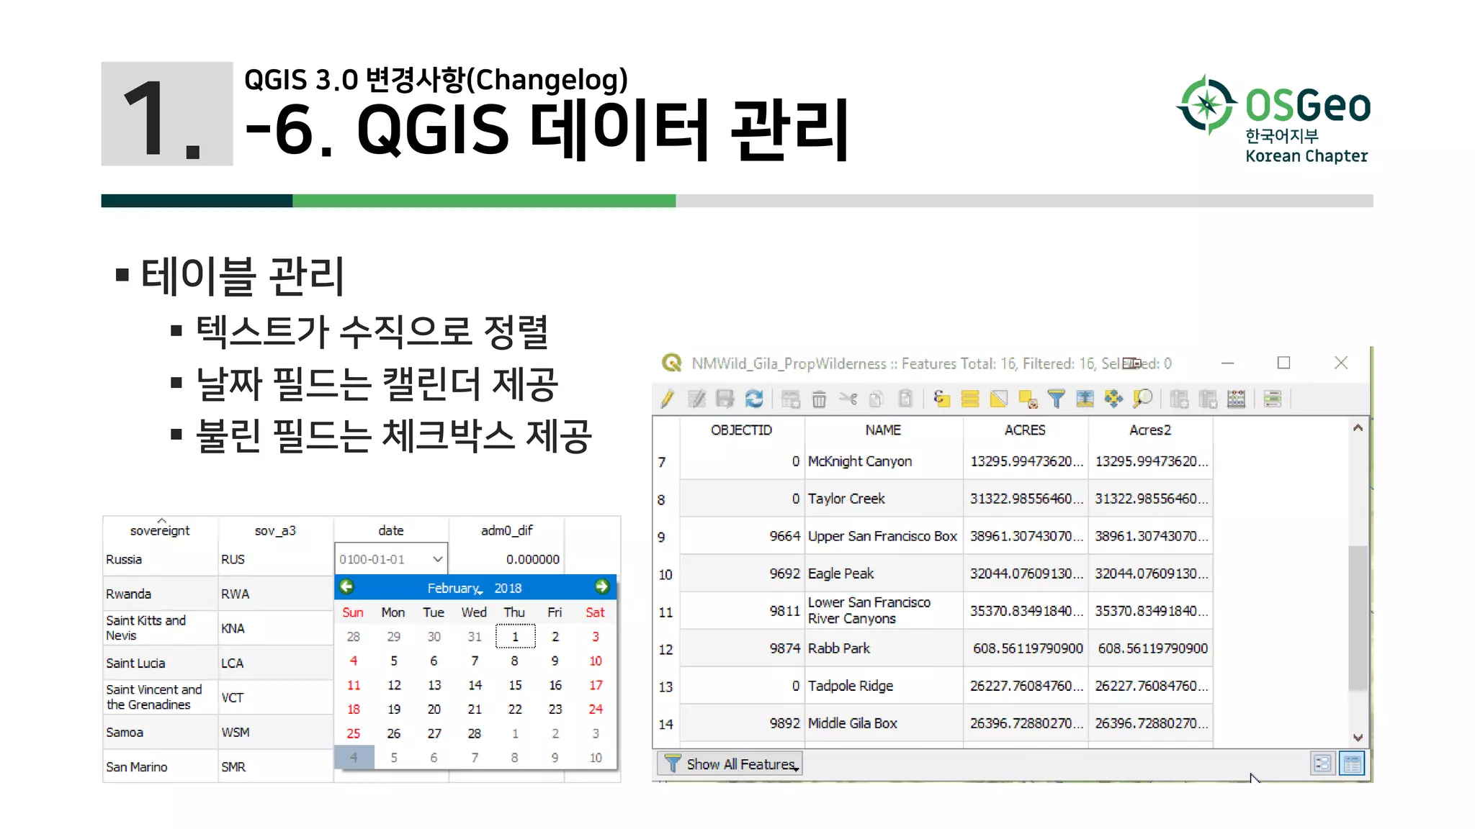
Task: Click the delete selected features trash icon
Action: tap(819, 399)
